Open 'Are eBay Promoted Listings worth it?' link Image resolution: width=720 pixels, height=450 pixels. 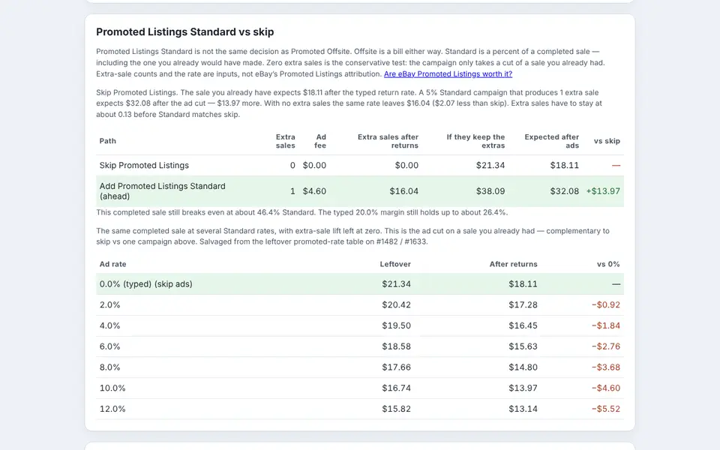point(448,74)
